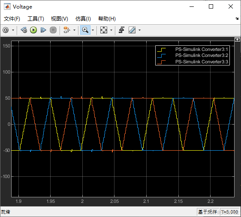Click the 基于采样 status bar entry
Viewport: 241px width, 217px height.
[x=208, y=212]
